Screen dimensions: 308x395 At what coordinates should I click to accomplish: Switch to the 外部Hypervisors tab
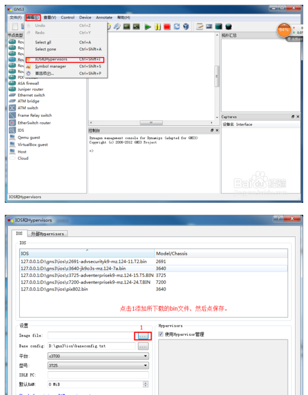[47, 234]
